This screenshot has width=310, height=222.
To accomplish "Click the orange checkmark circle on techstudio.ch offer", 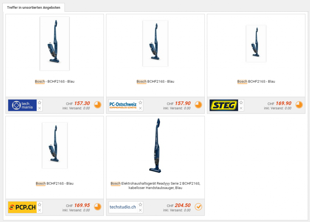I will (198, 207).
